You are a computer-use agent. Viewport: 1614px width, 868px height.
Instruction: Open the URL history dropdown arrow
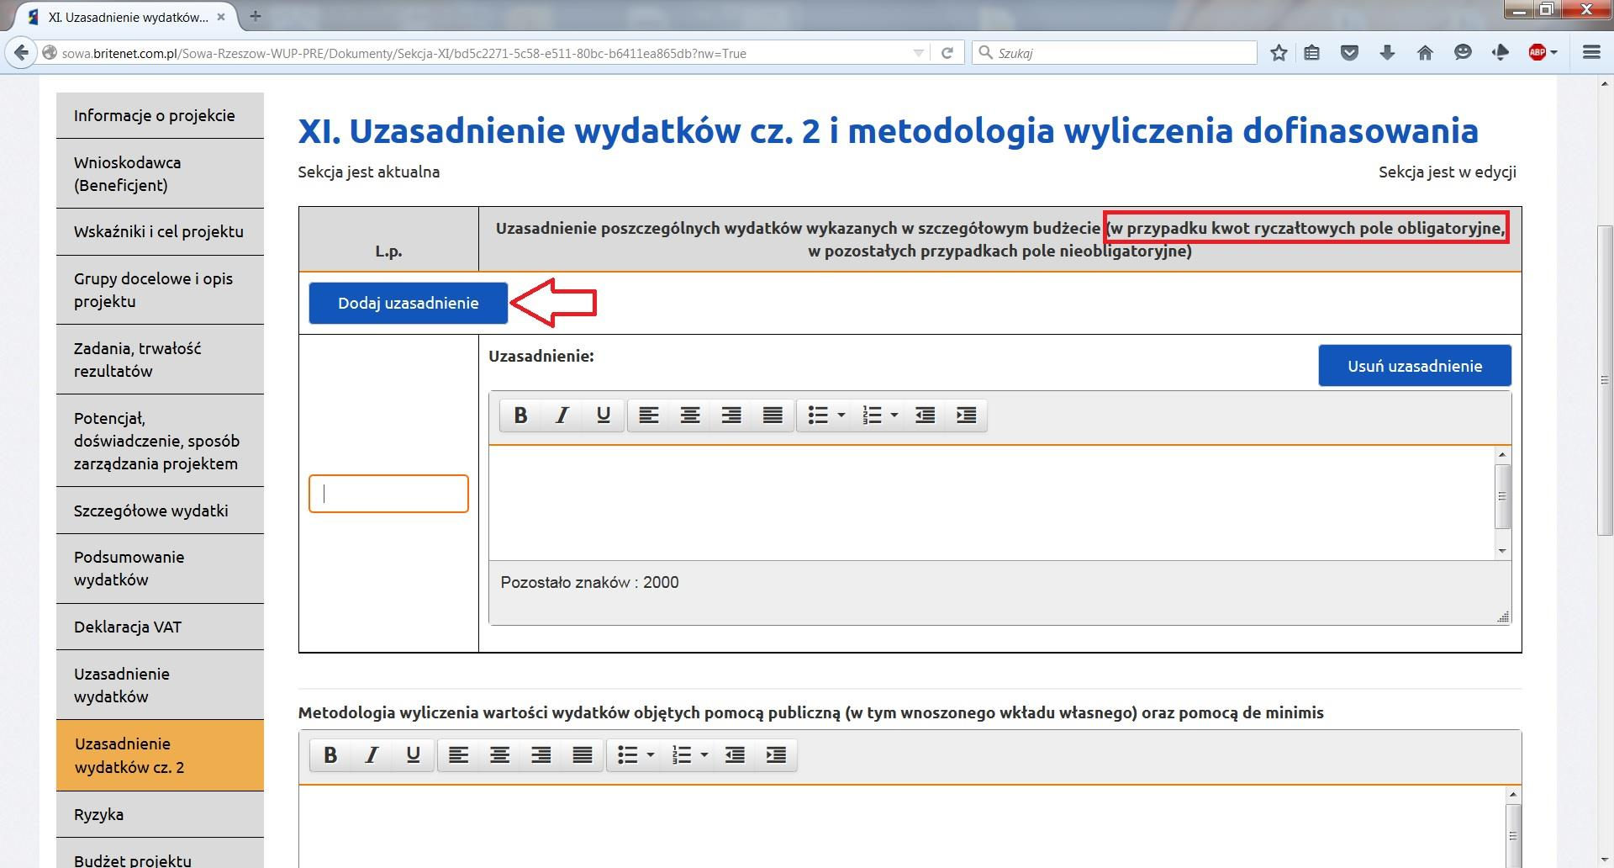click(918, 53)
